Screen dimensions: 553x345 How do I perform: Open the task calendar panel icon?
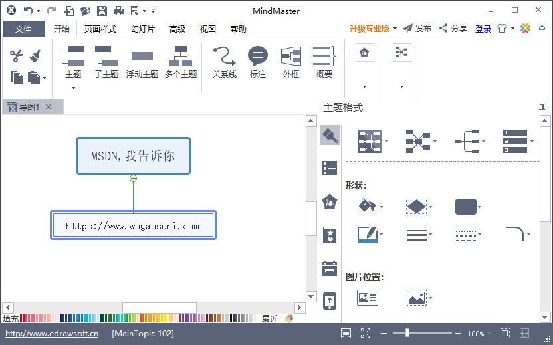tap(330, 268)
